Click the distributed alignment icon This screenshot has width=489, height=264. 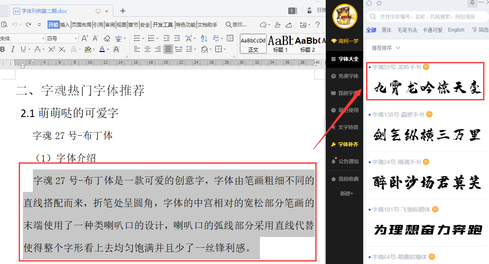(179, 49)
